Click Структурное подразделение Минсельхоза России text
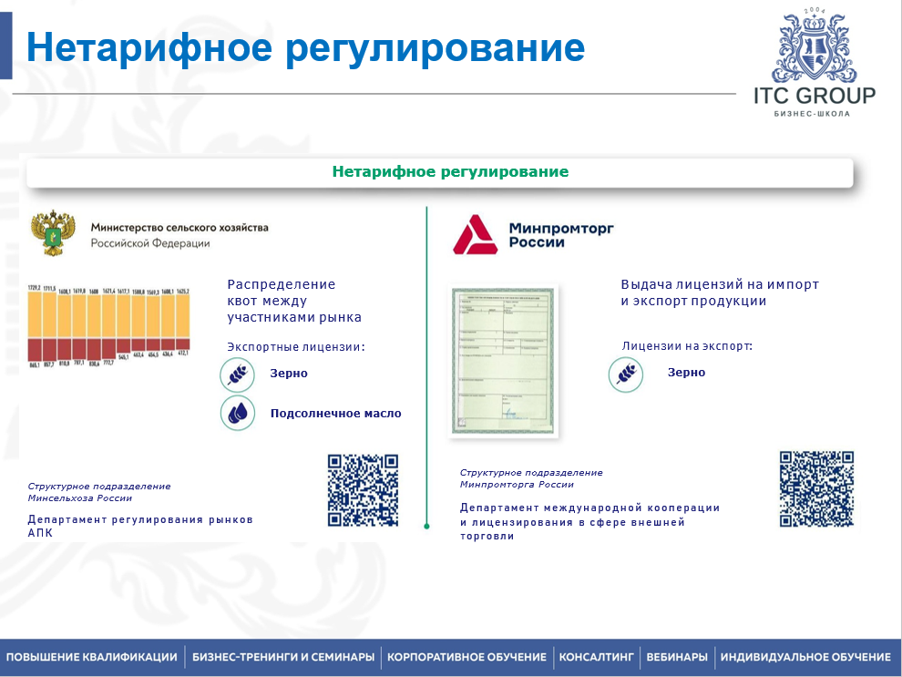 [x=99, y=492]
